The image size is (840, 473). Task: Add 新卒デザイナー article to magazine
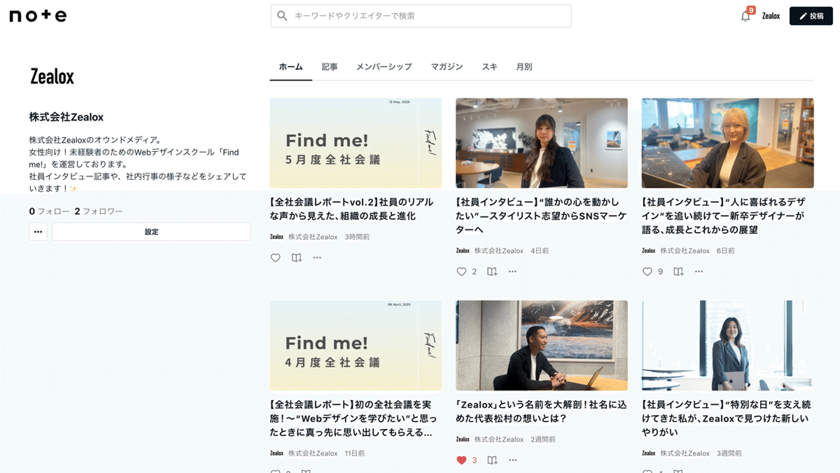click(x=678, y=272)
